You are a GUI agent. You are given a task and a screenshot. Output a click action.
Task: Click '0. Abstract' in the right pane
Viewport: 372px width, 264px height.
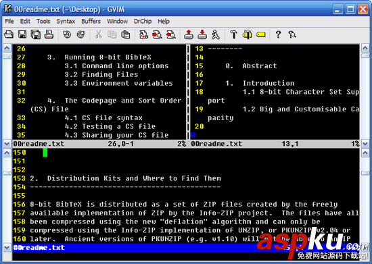tap(251, 65)
